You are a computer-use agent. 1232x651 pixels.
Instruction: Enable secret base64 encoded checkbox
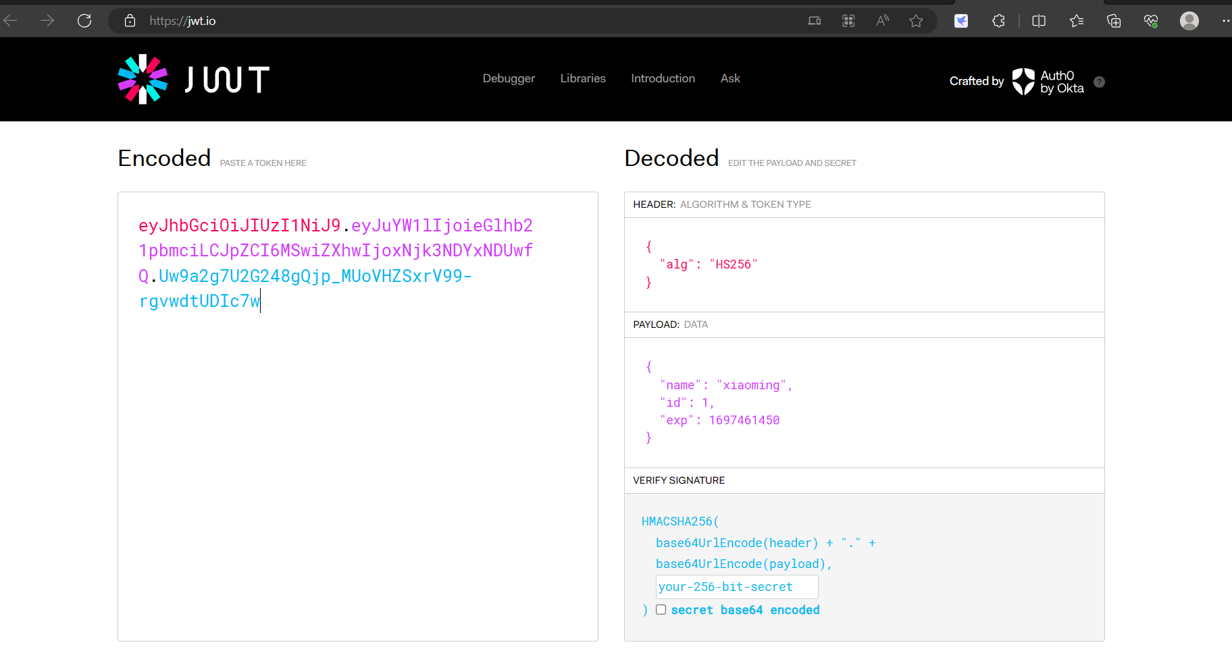click(661, 610)
